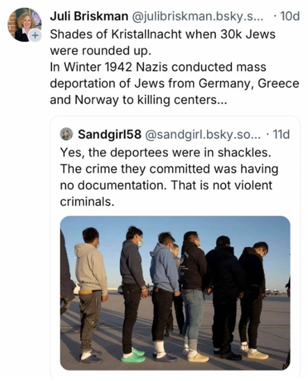
Task: Click the text ending "to killing centers..."
Action: (138, 100)
